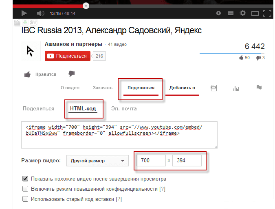Image resolution: width=275 pixels, height=209 pixels.
Task: Enter fullscreen mode
Action: pos(267,13)
